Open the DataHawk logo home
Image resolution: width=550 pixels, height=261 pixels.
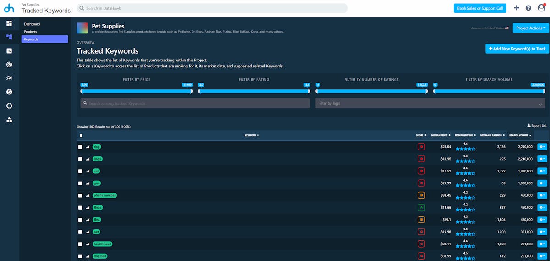tap(9, 8)
